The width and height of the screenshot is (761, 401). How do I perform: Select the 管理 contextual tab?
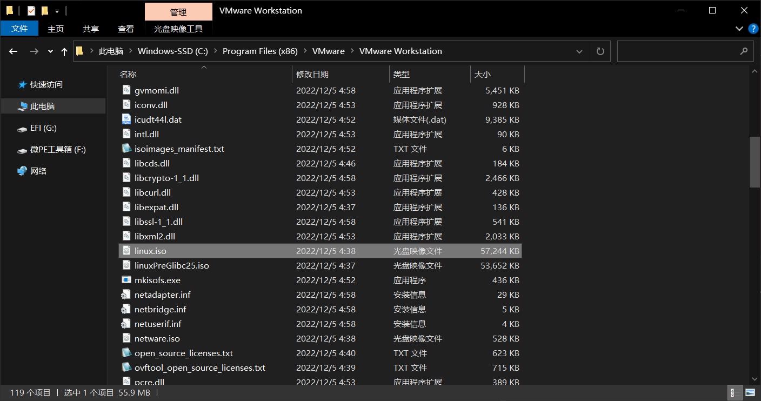point(178,11)
